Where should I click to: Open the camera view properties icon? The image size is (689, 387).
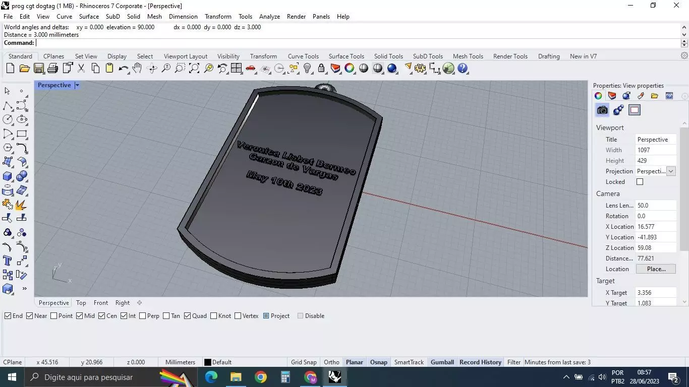tap(602, 110)
